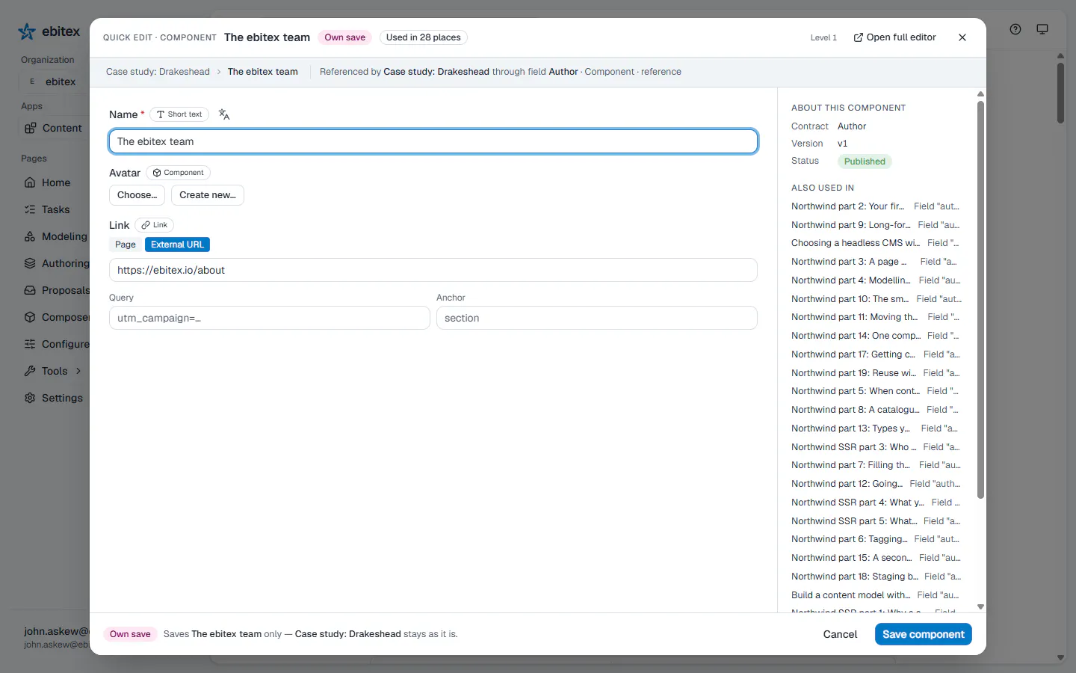Open the help icon in top bar

[1015, 29]
